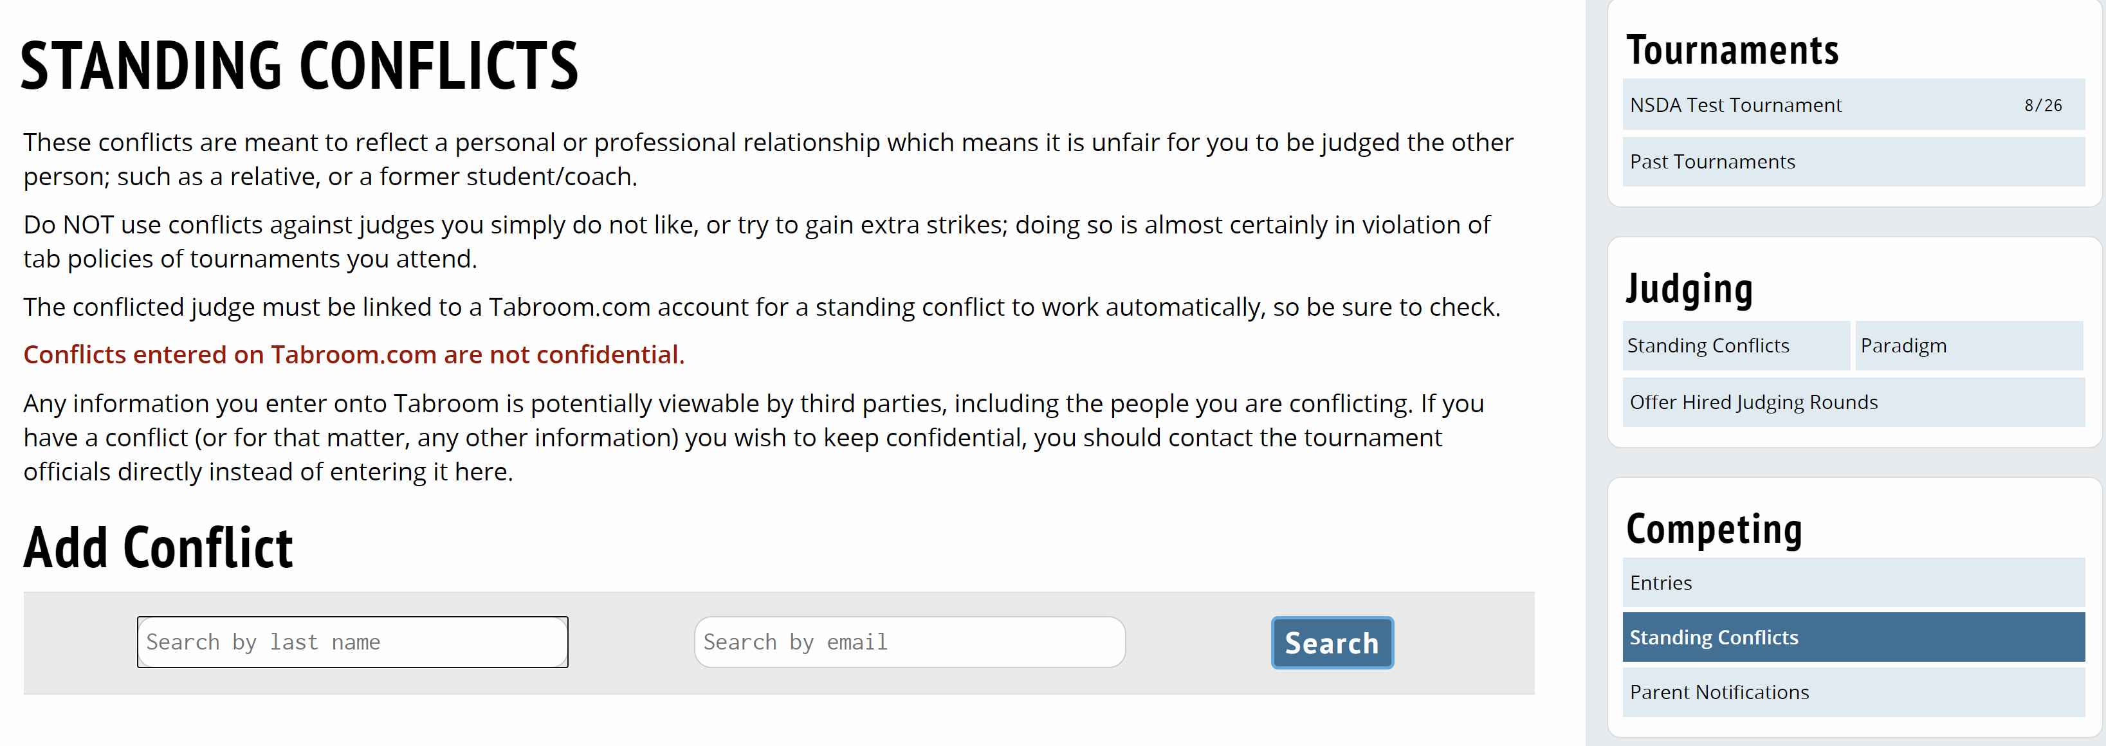Click the Tournaments sidebar heading

pyautogui.click(x=1732, y=51)
